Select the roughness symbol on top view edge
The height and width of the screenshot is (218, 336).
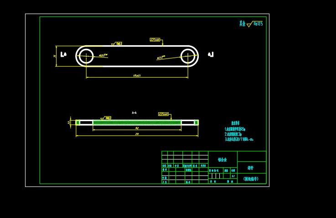[x=117, y=44]
